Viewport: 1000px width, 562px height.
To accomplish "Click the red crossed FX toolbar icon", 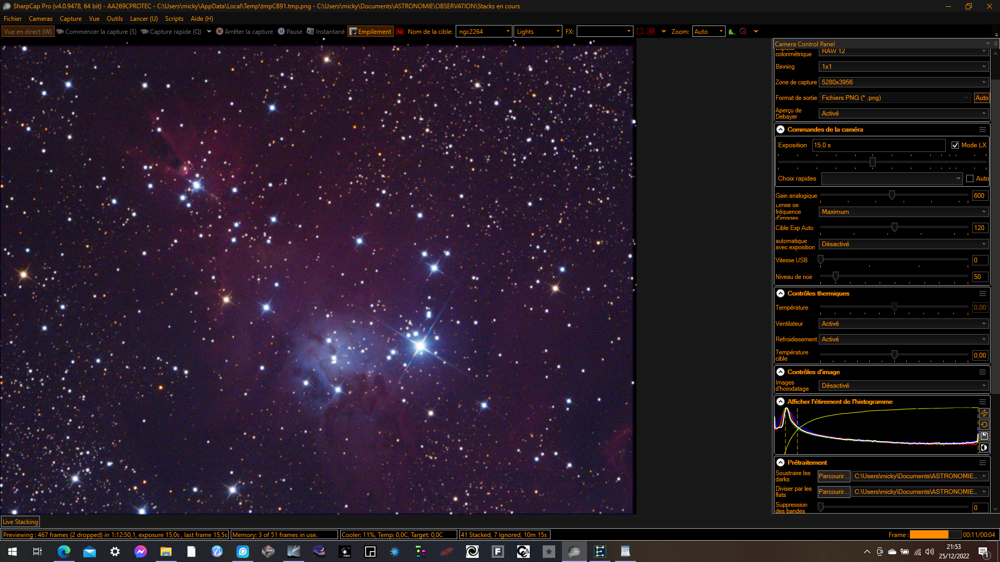I will pos(651,32).
